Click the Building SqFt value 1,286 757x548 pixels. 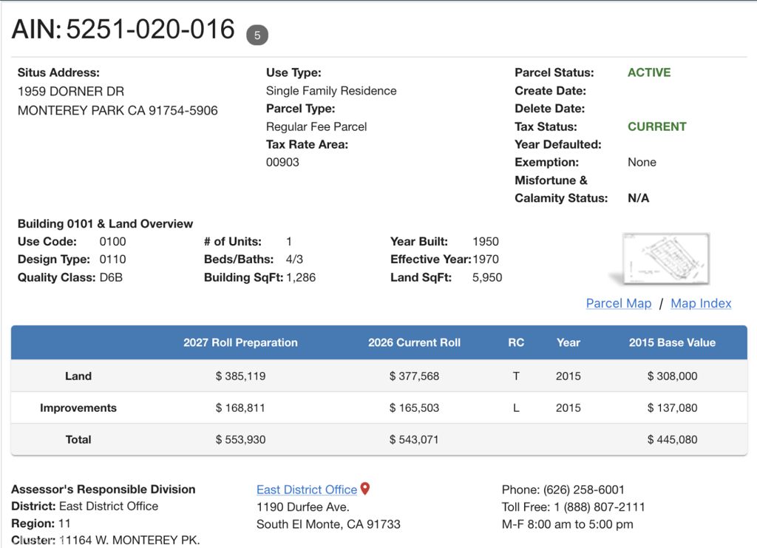click(x=301, y=277)
